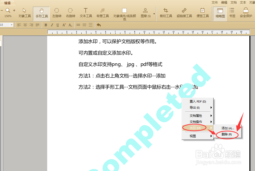This screenshot has height=171, width=255.
Task: Set wide line spacing icon
Action: 91,25
